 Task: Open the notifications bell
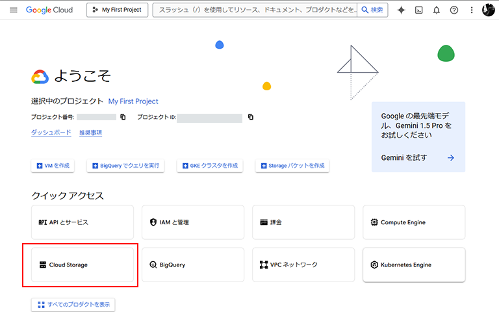pos(437,10)
